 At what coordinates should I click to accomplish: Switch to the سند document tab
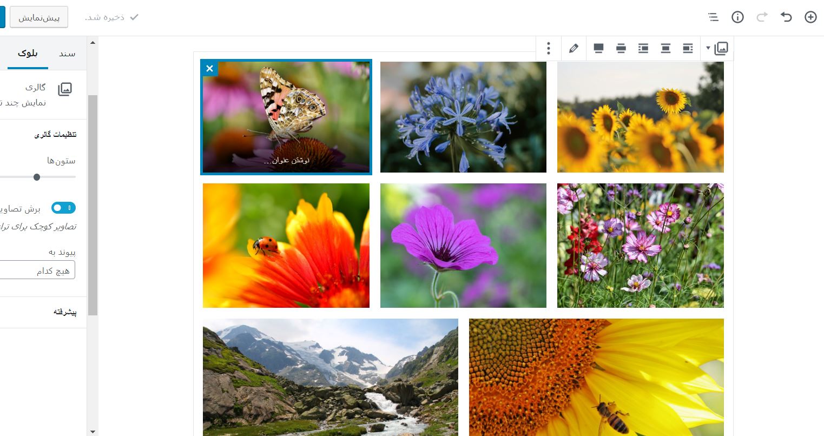pos(68,54)
